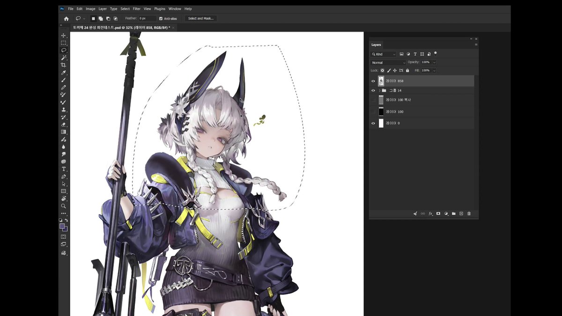The image size is (562, 316).
Task: Select the Crop tool
Action: tap(63, 65)
